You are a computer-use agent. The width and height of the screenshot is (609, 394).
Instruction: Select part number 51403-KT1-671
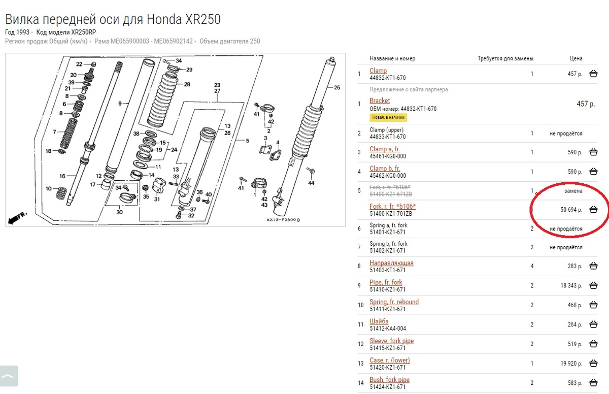[x=388, y=270]
